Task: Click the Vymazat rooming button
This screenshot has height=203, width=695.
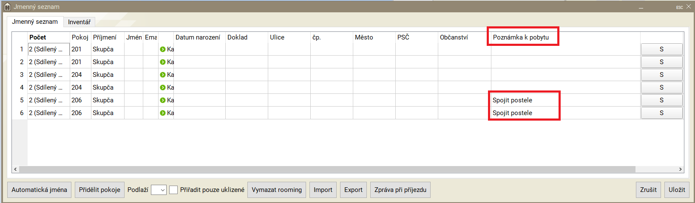Action: pos(277,190)
